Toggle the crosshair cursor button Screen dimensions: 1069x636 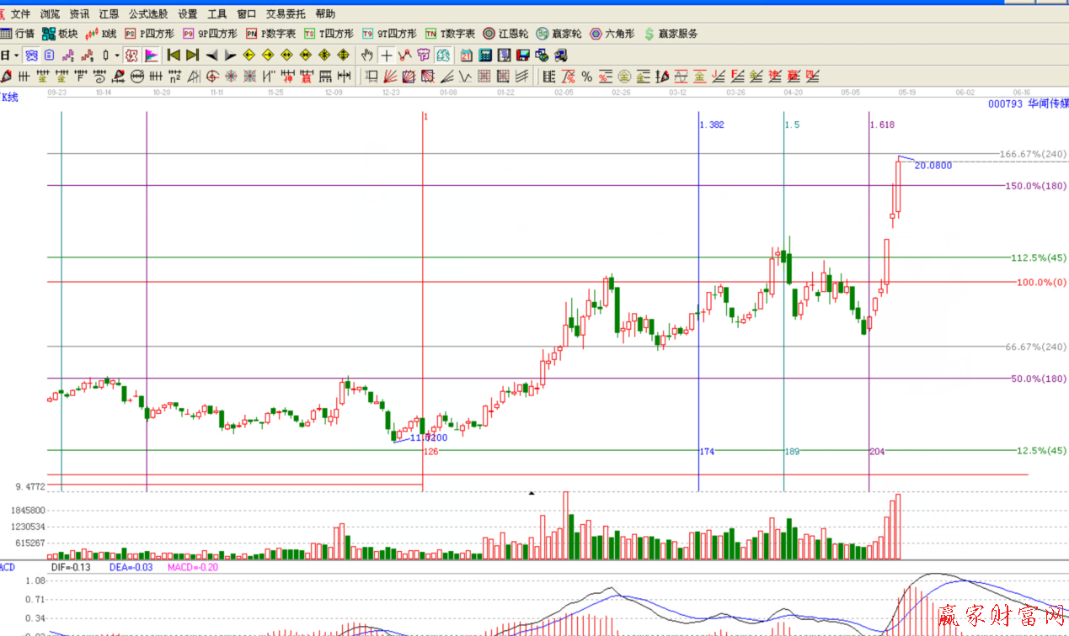click(386, 56)
